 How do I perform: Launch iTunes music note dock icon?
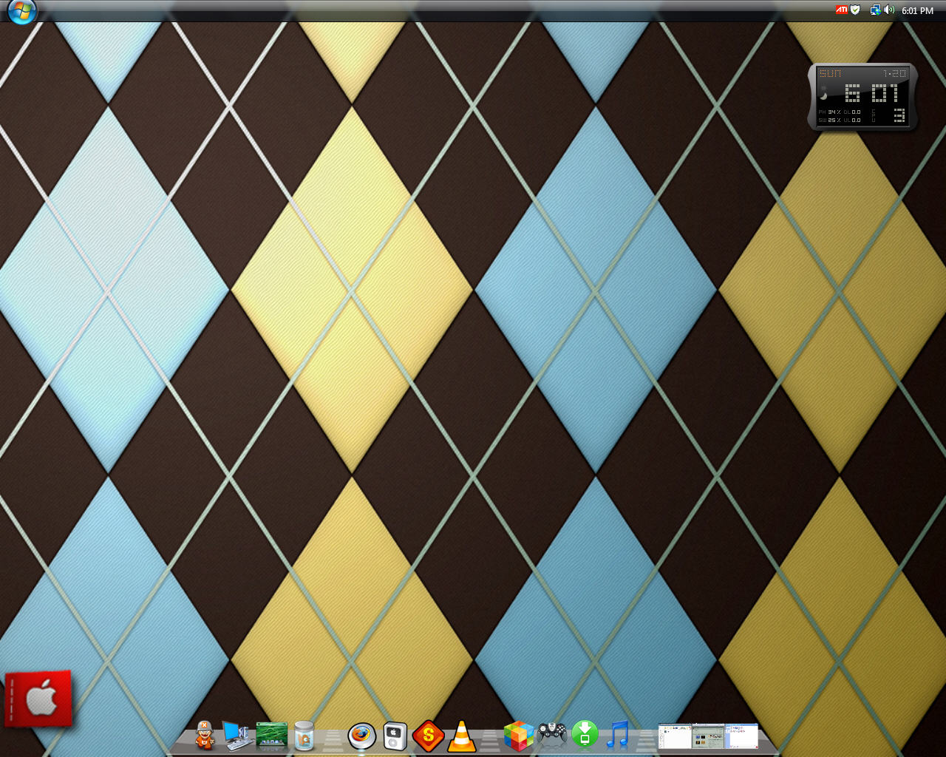point(617,736)
